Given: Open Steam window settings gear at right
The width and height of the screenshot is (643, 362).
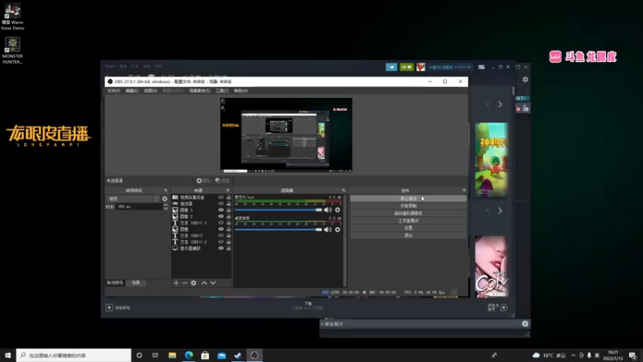Looking at the screenshot, I should point(526,80).
